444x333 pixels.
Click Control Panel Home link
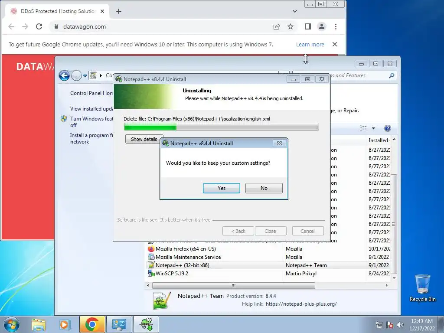[x=91, y=93]
